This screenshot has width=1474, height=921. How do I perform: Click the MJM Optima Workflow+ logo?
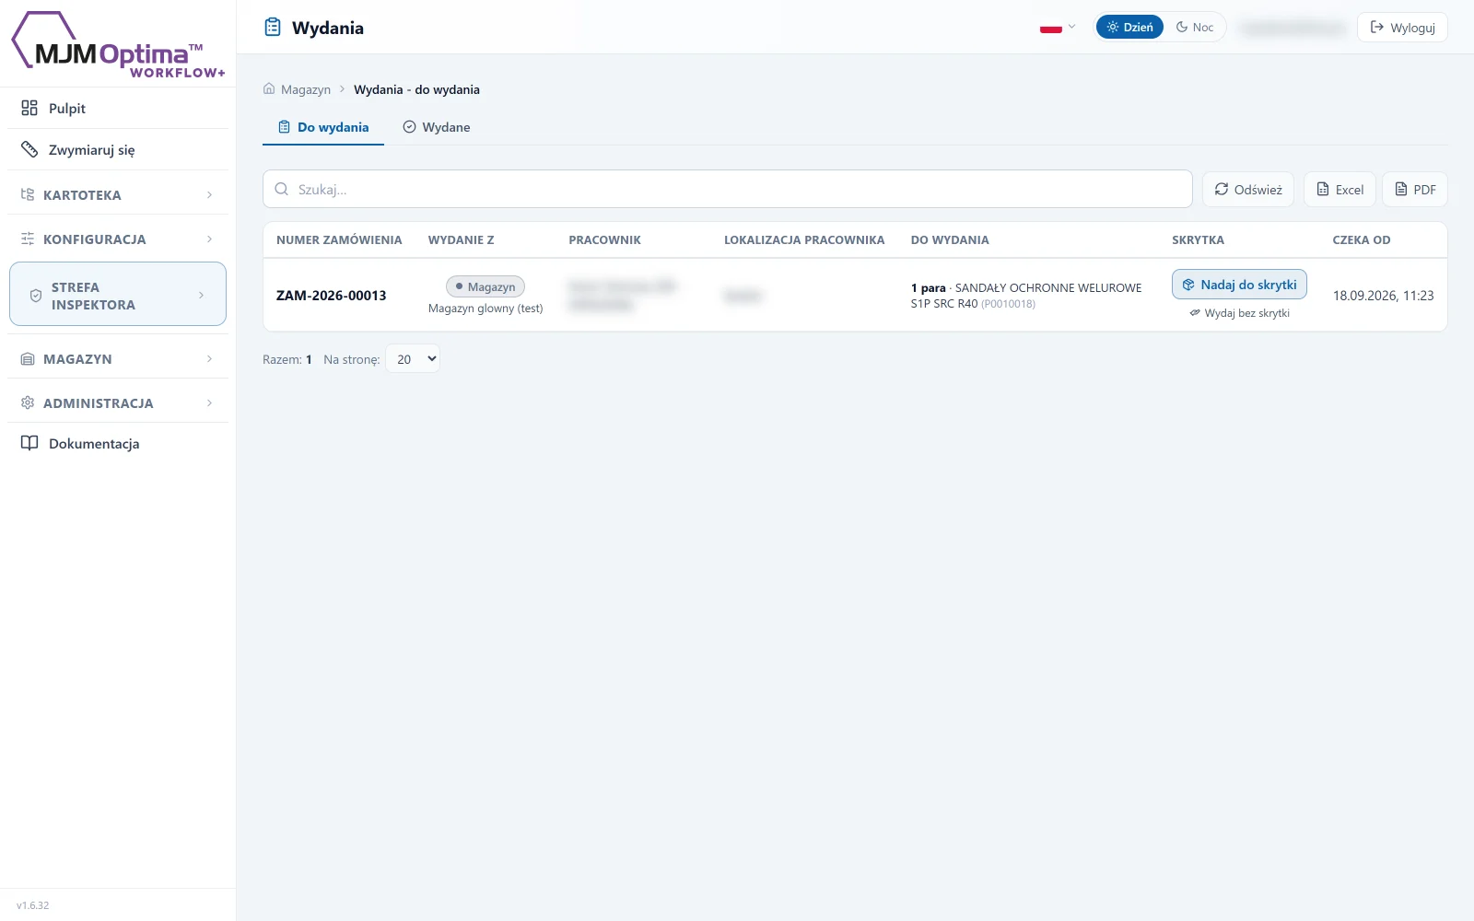click(x=118, y=44)
